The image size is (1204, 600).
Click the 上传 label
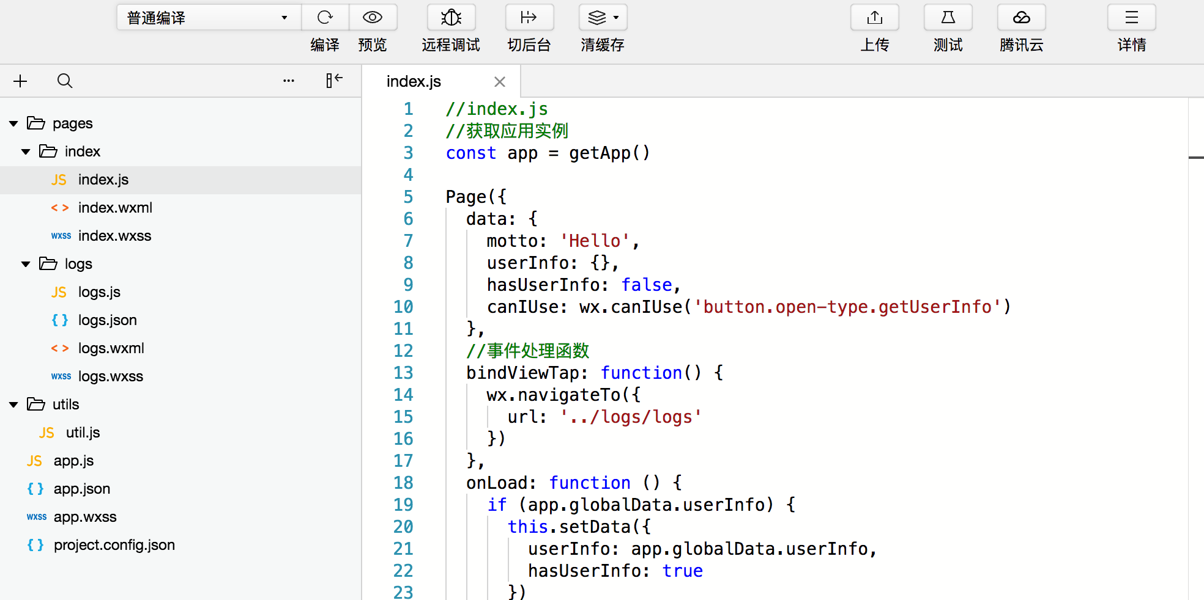point(875,45)
